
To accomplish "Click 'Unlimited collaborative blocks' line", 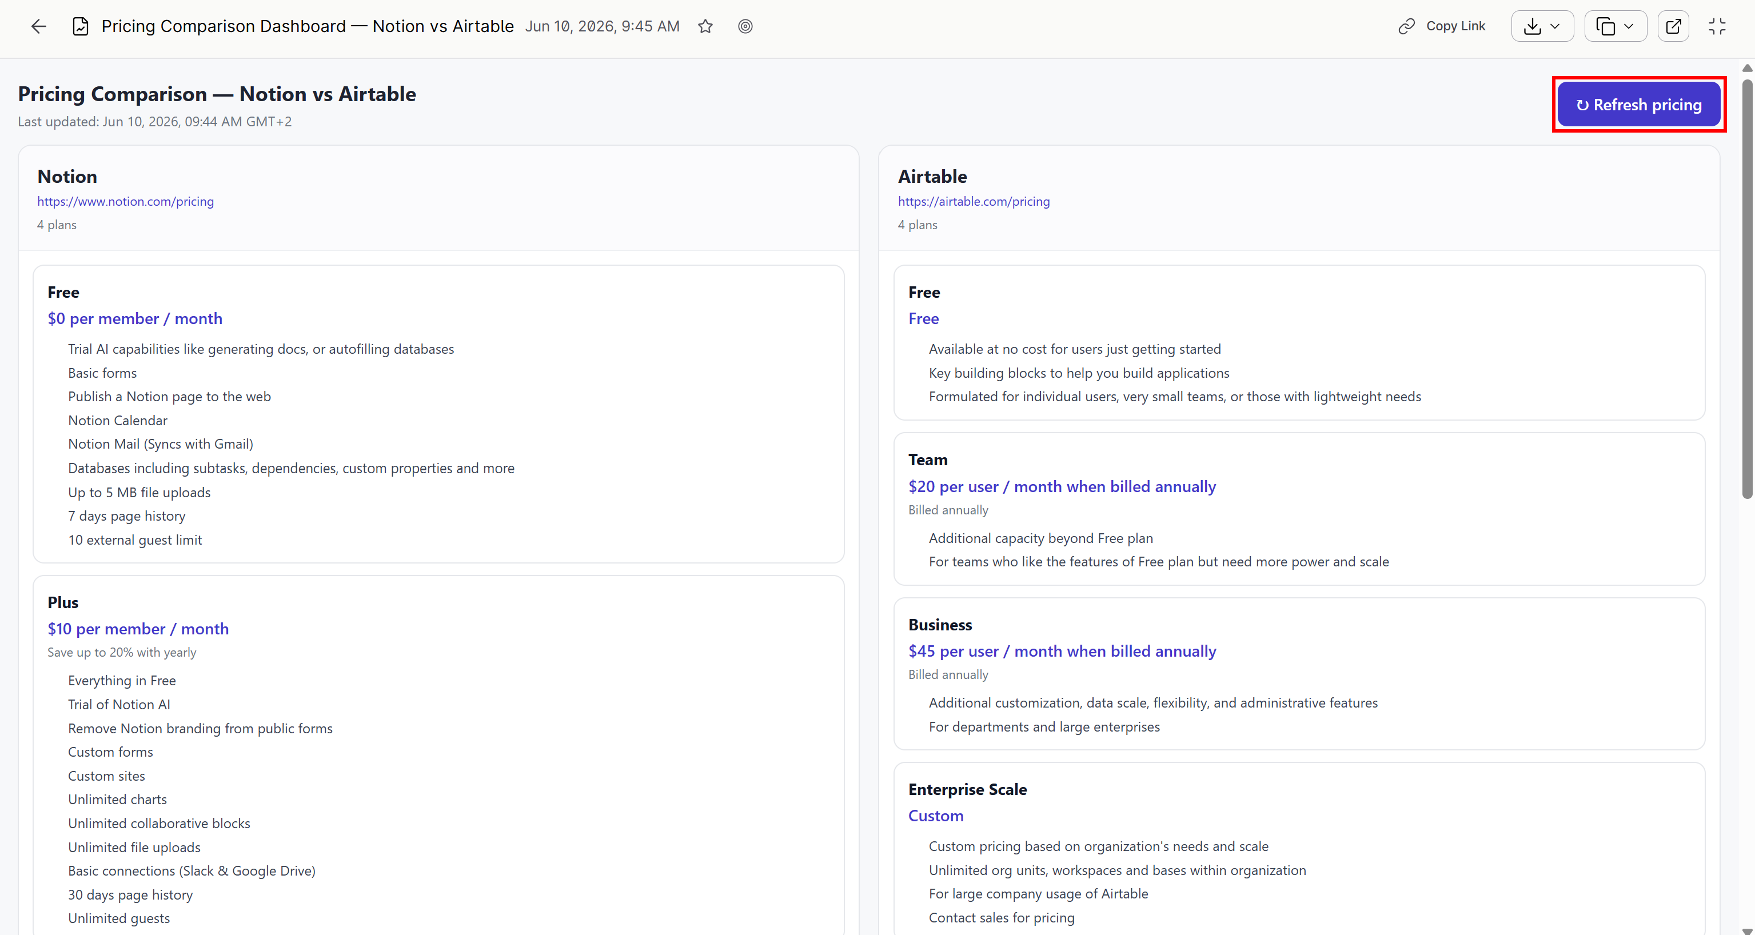I will [x=159, y=824].
